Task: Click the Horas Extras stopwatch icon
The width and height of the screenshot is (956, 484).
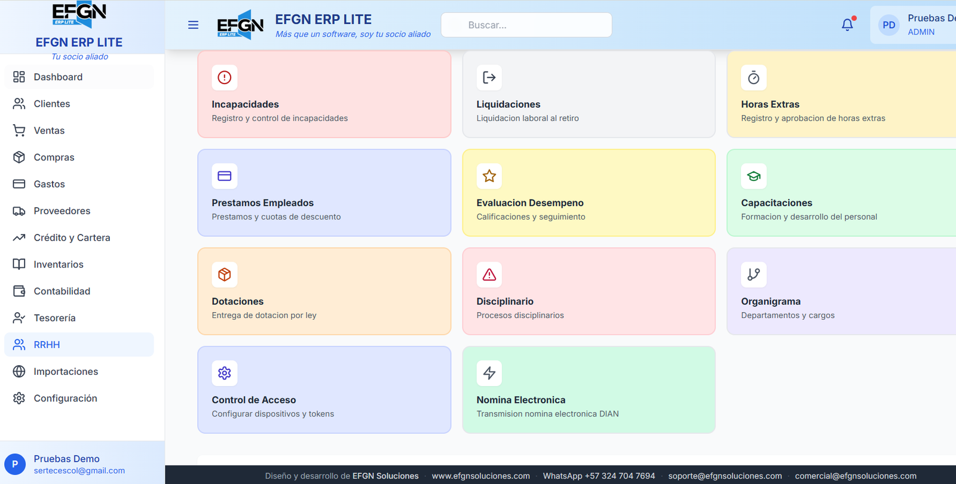Action: 754,78
